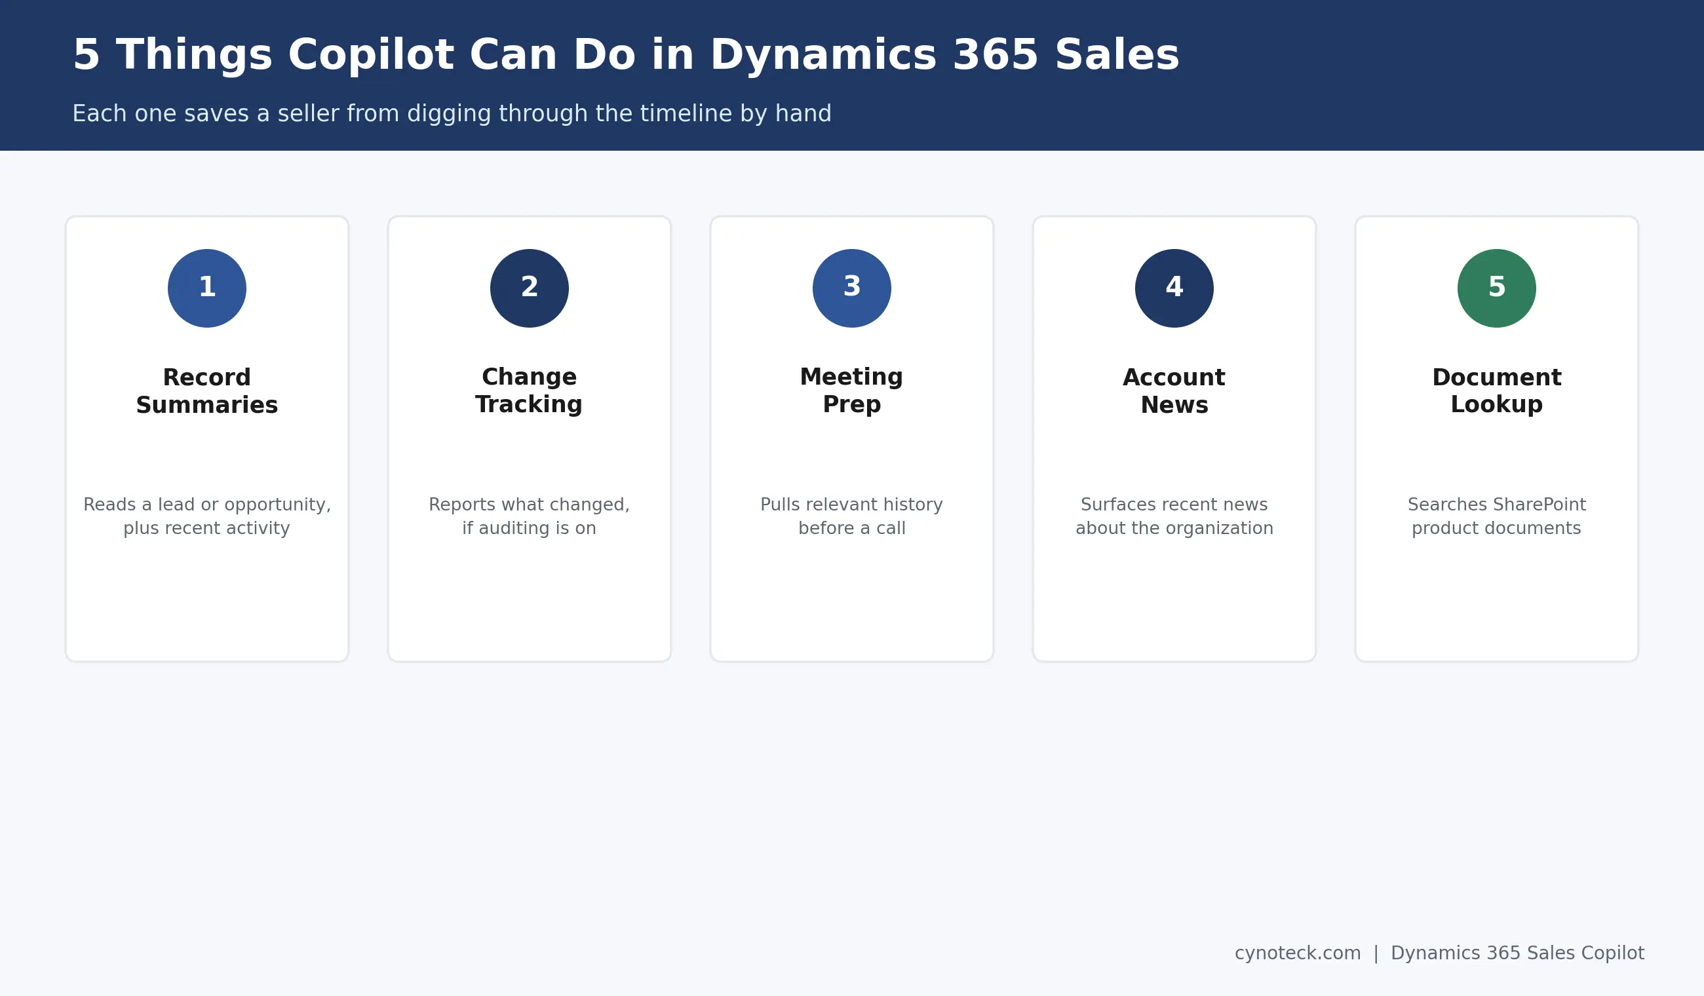
Task: Click 'Reads a lead or opportunity' description
Action: 207,516
